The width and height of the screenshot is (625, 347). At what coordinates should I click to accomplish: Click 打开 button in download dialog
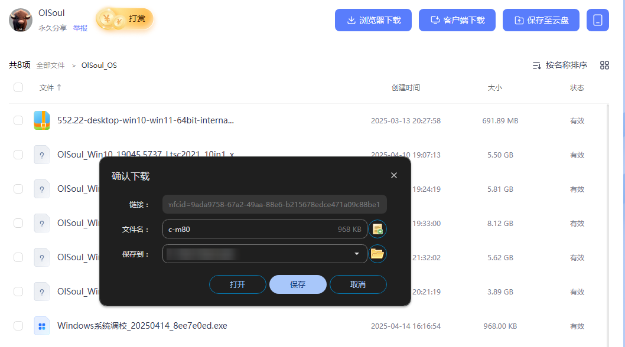coord(237,284)
